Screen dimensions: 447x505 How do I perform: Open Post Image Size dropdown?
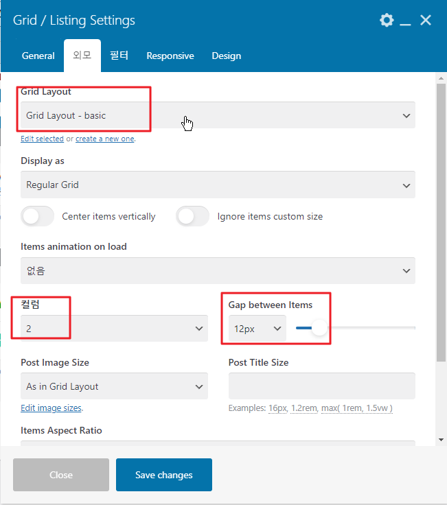click(114, 386)
